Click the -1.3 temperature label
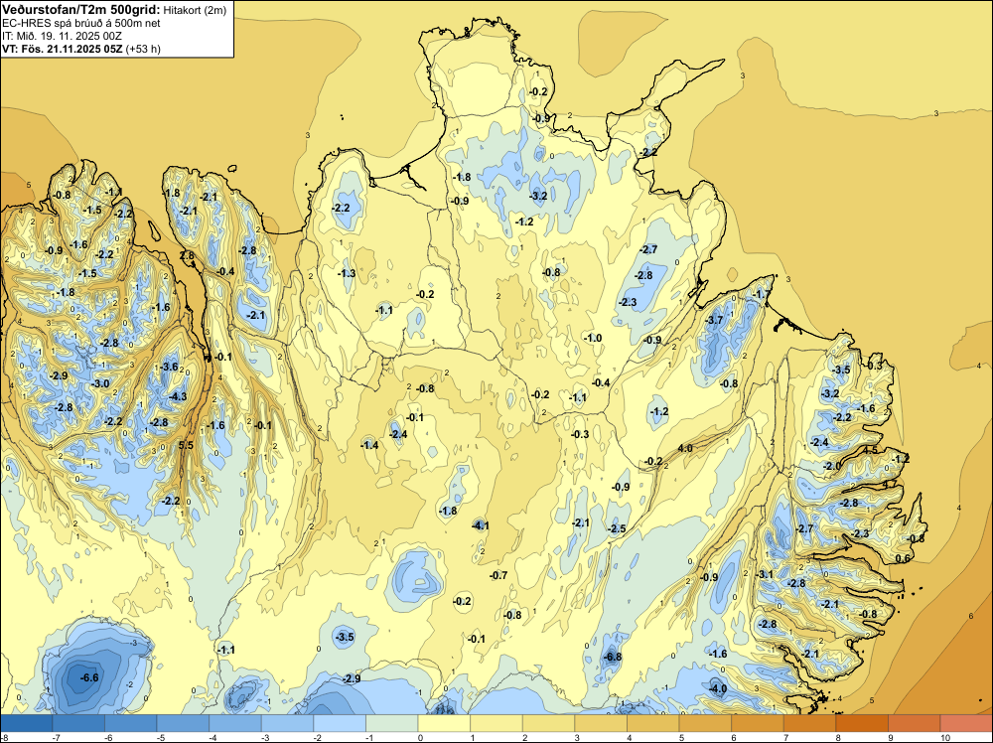Viewport: 993px width, 743px height. pyautogui.click(x=347, y=273)
